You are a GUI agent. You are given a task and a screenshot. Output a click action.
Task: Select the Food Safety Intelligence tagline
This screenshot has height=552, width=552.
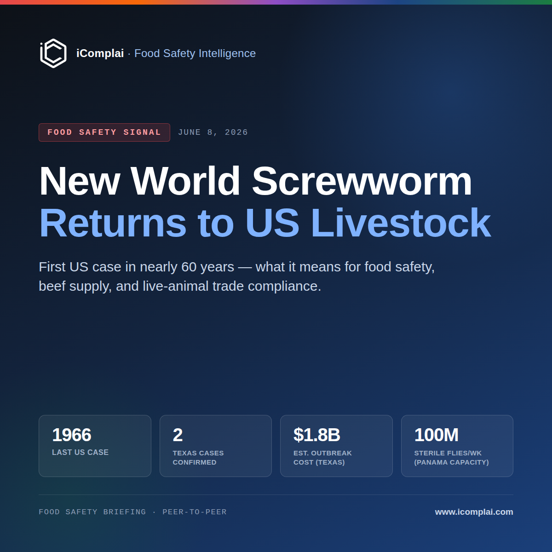coord(195,53)
